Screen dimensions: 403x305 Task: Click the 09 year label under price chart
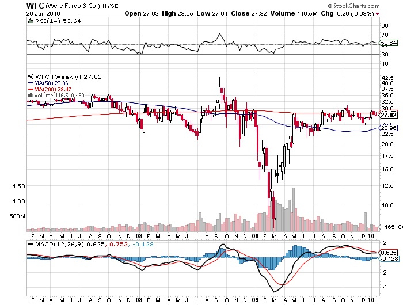pos(255,236)
